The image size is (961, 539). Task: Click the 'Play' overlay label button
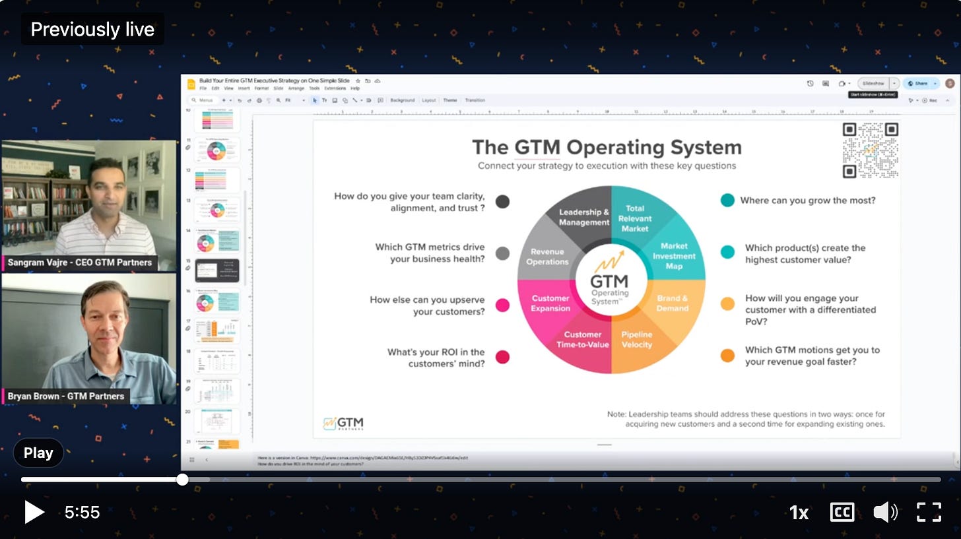[38, 453]
